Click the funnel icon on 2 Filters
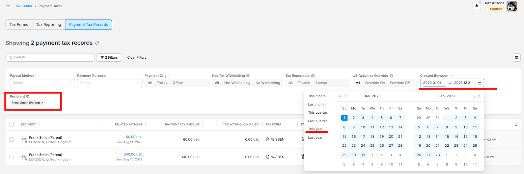The image size is (524, 174). pyautogui.click(x=102, y=57)
